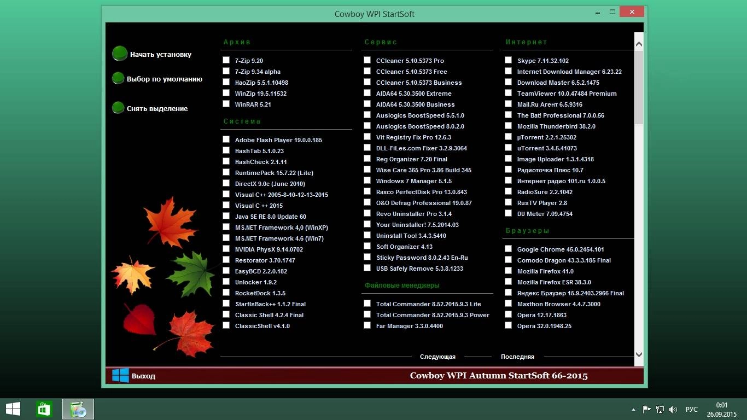Image resolution: width=747 pixels, height=420 pixels.
Task: Click the volume speaker tray icon
Action: 673,409
